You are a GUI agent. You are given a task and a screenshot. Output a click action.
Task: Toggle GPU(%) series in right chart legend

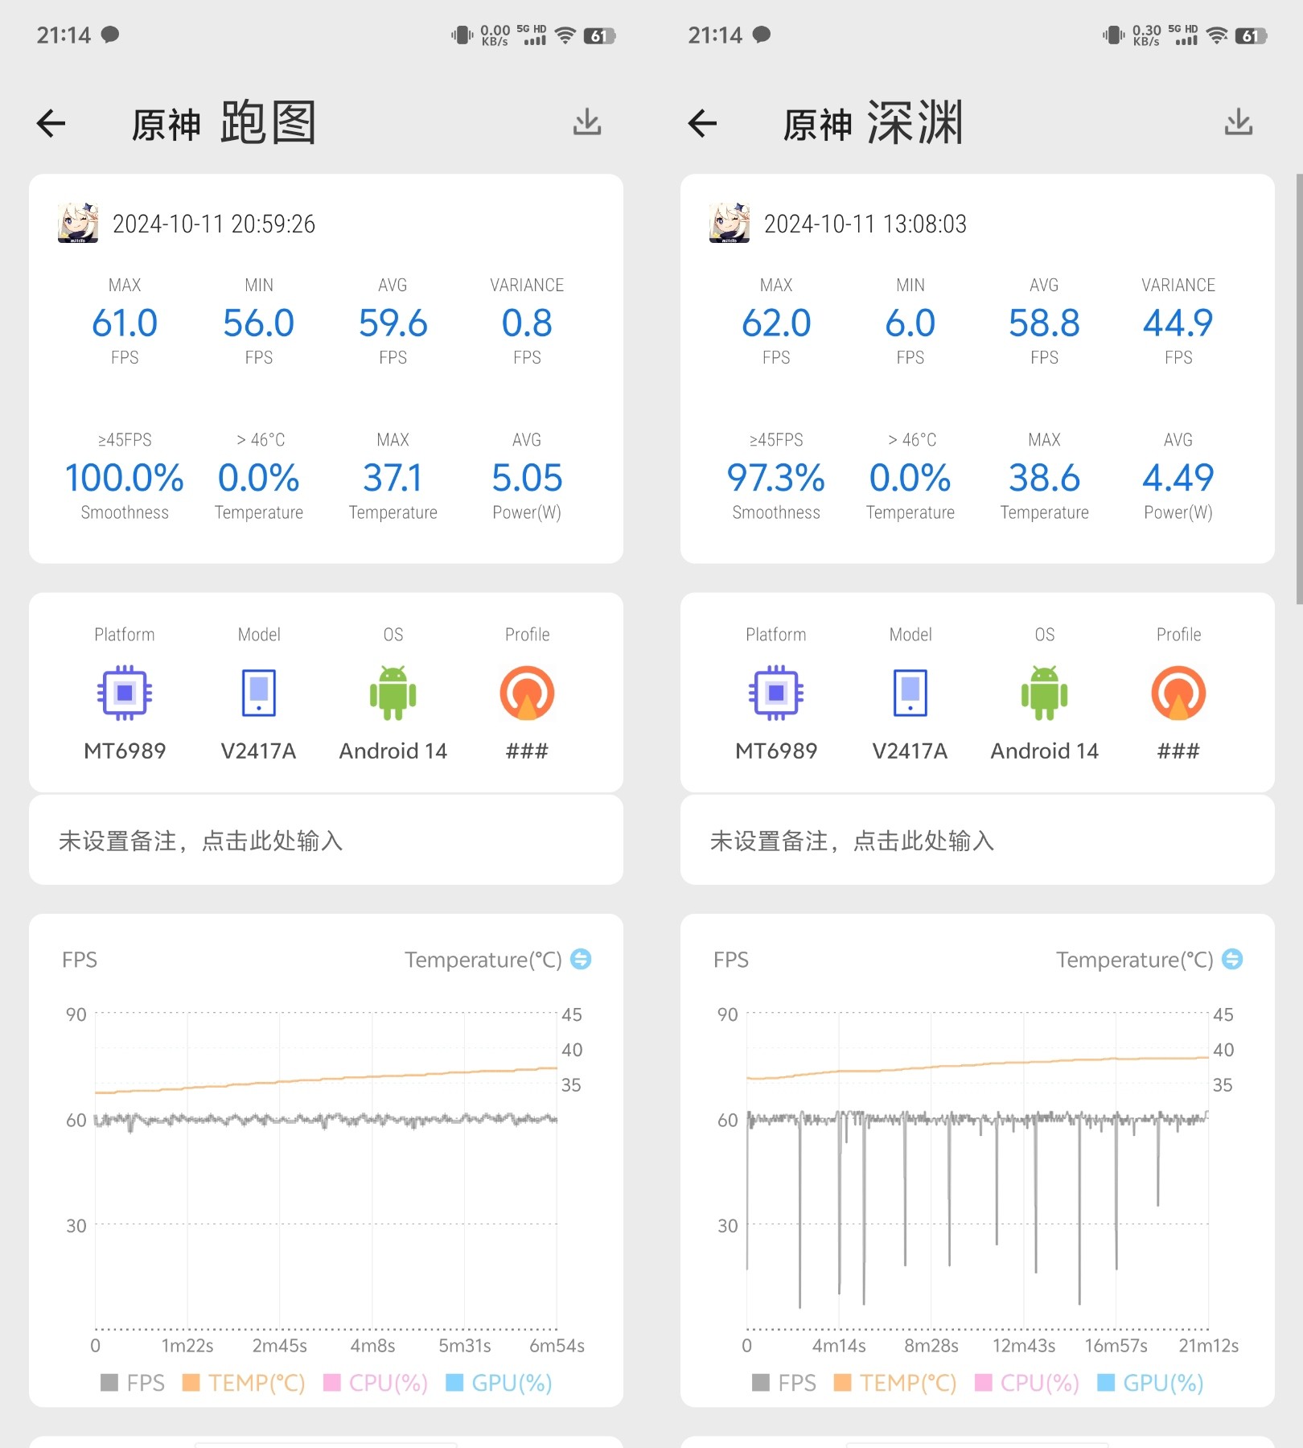point(1151,1383)
